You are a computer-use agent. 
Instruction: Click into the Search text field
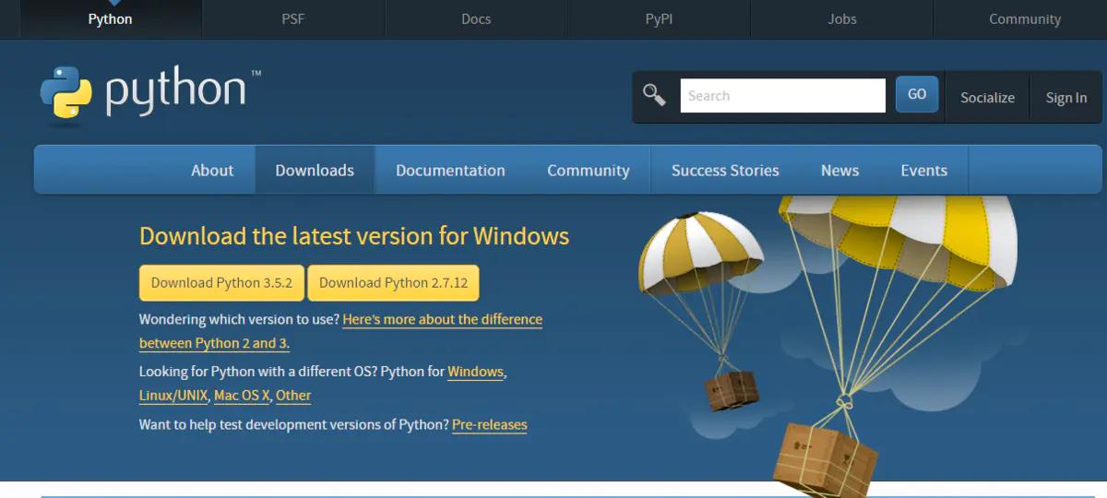782,96
